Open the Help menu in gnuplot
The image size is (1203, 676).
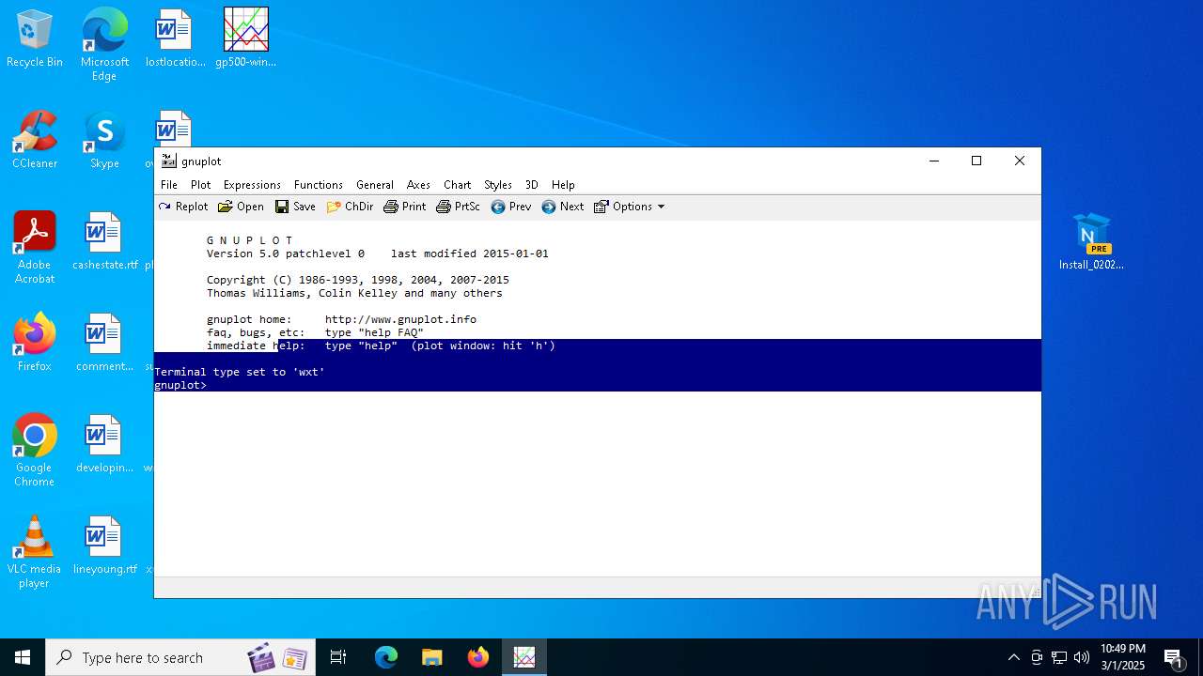pos(563,185)
